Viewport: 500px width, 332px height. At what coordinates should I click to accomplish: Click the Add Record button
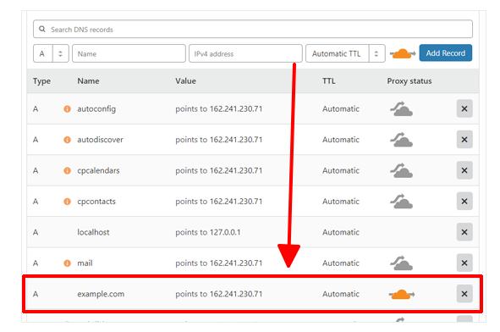click(x=446, y=53)
